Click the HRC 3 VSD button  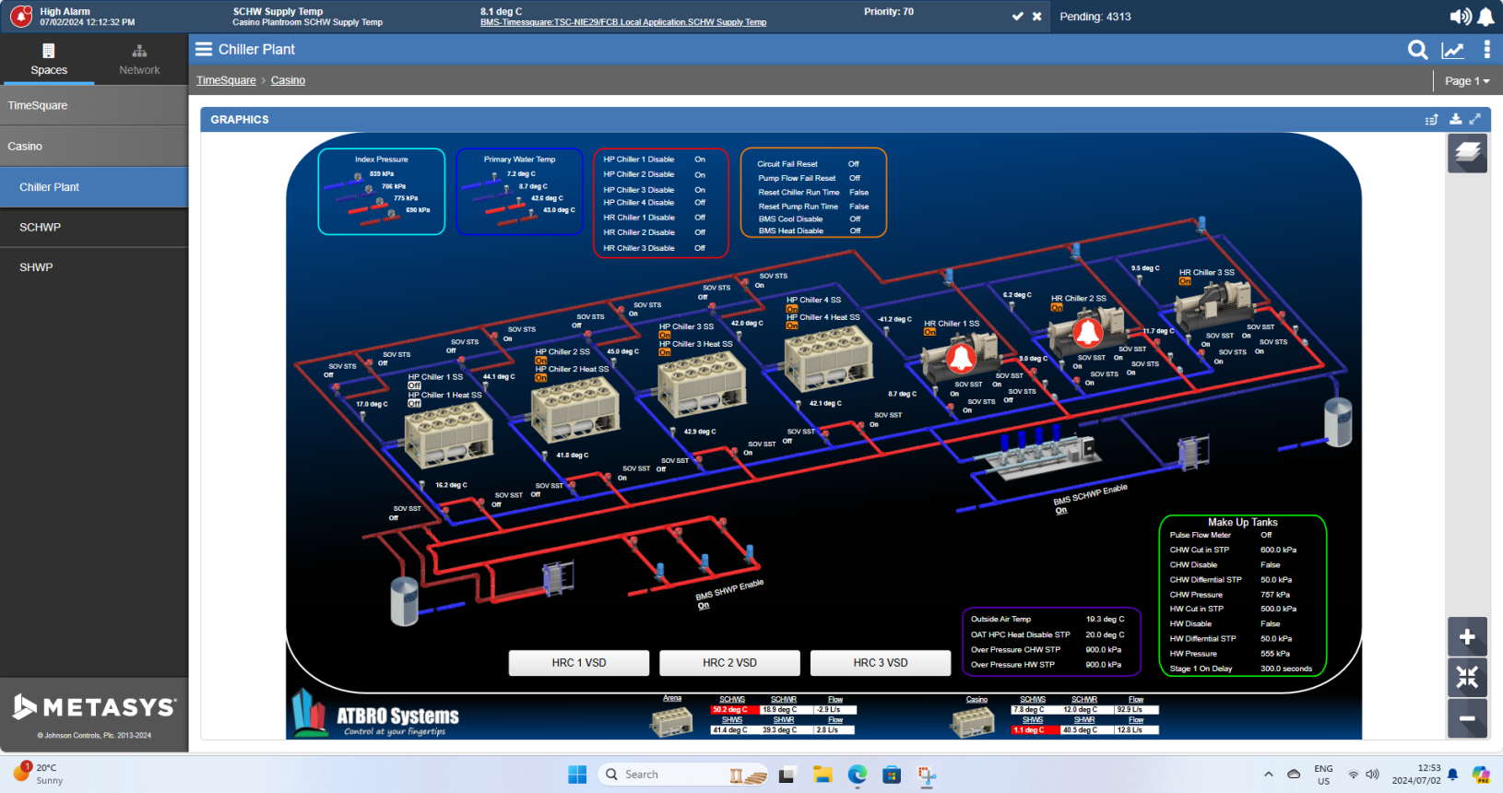(881, 663)
